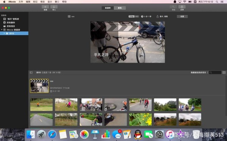Expand the 2015 event disclosure triangle
The width and height of the screenshot is (227, 141).
pyautogui.click(x=4, y=33)
